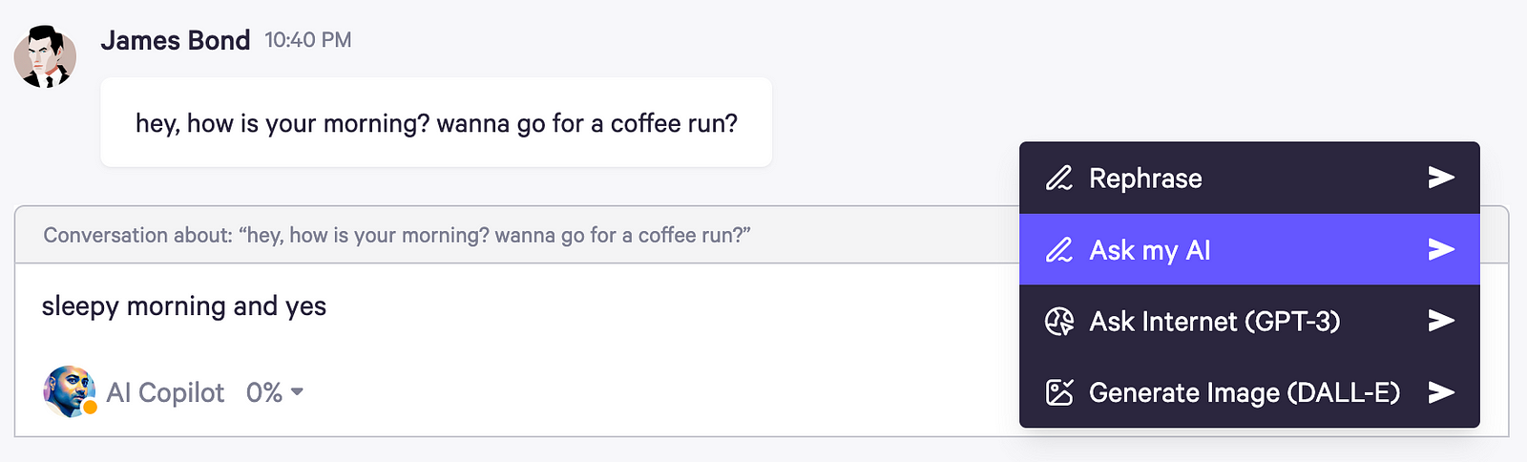Click James Bond's avatar picture

tap(45, 57)
